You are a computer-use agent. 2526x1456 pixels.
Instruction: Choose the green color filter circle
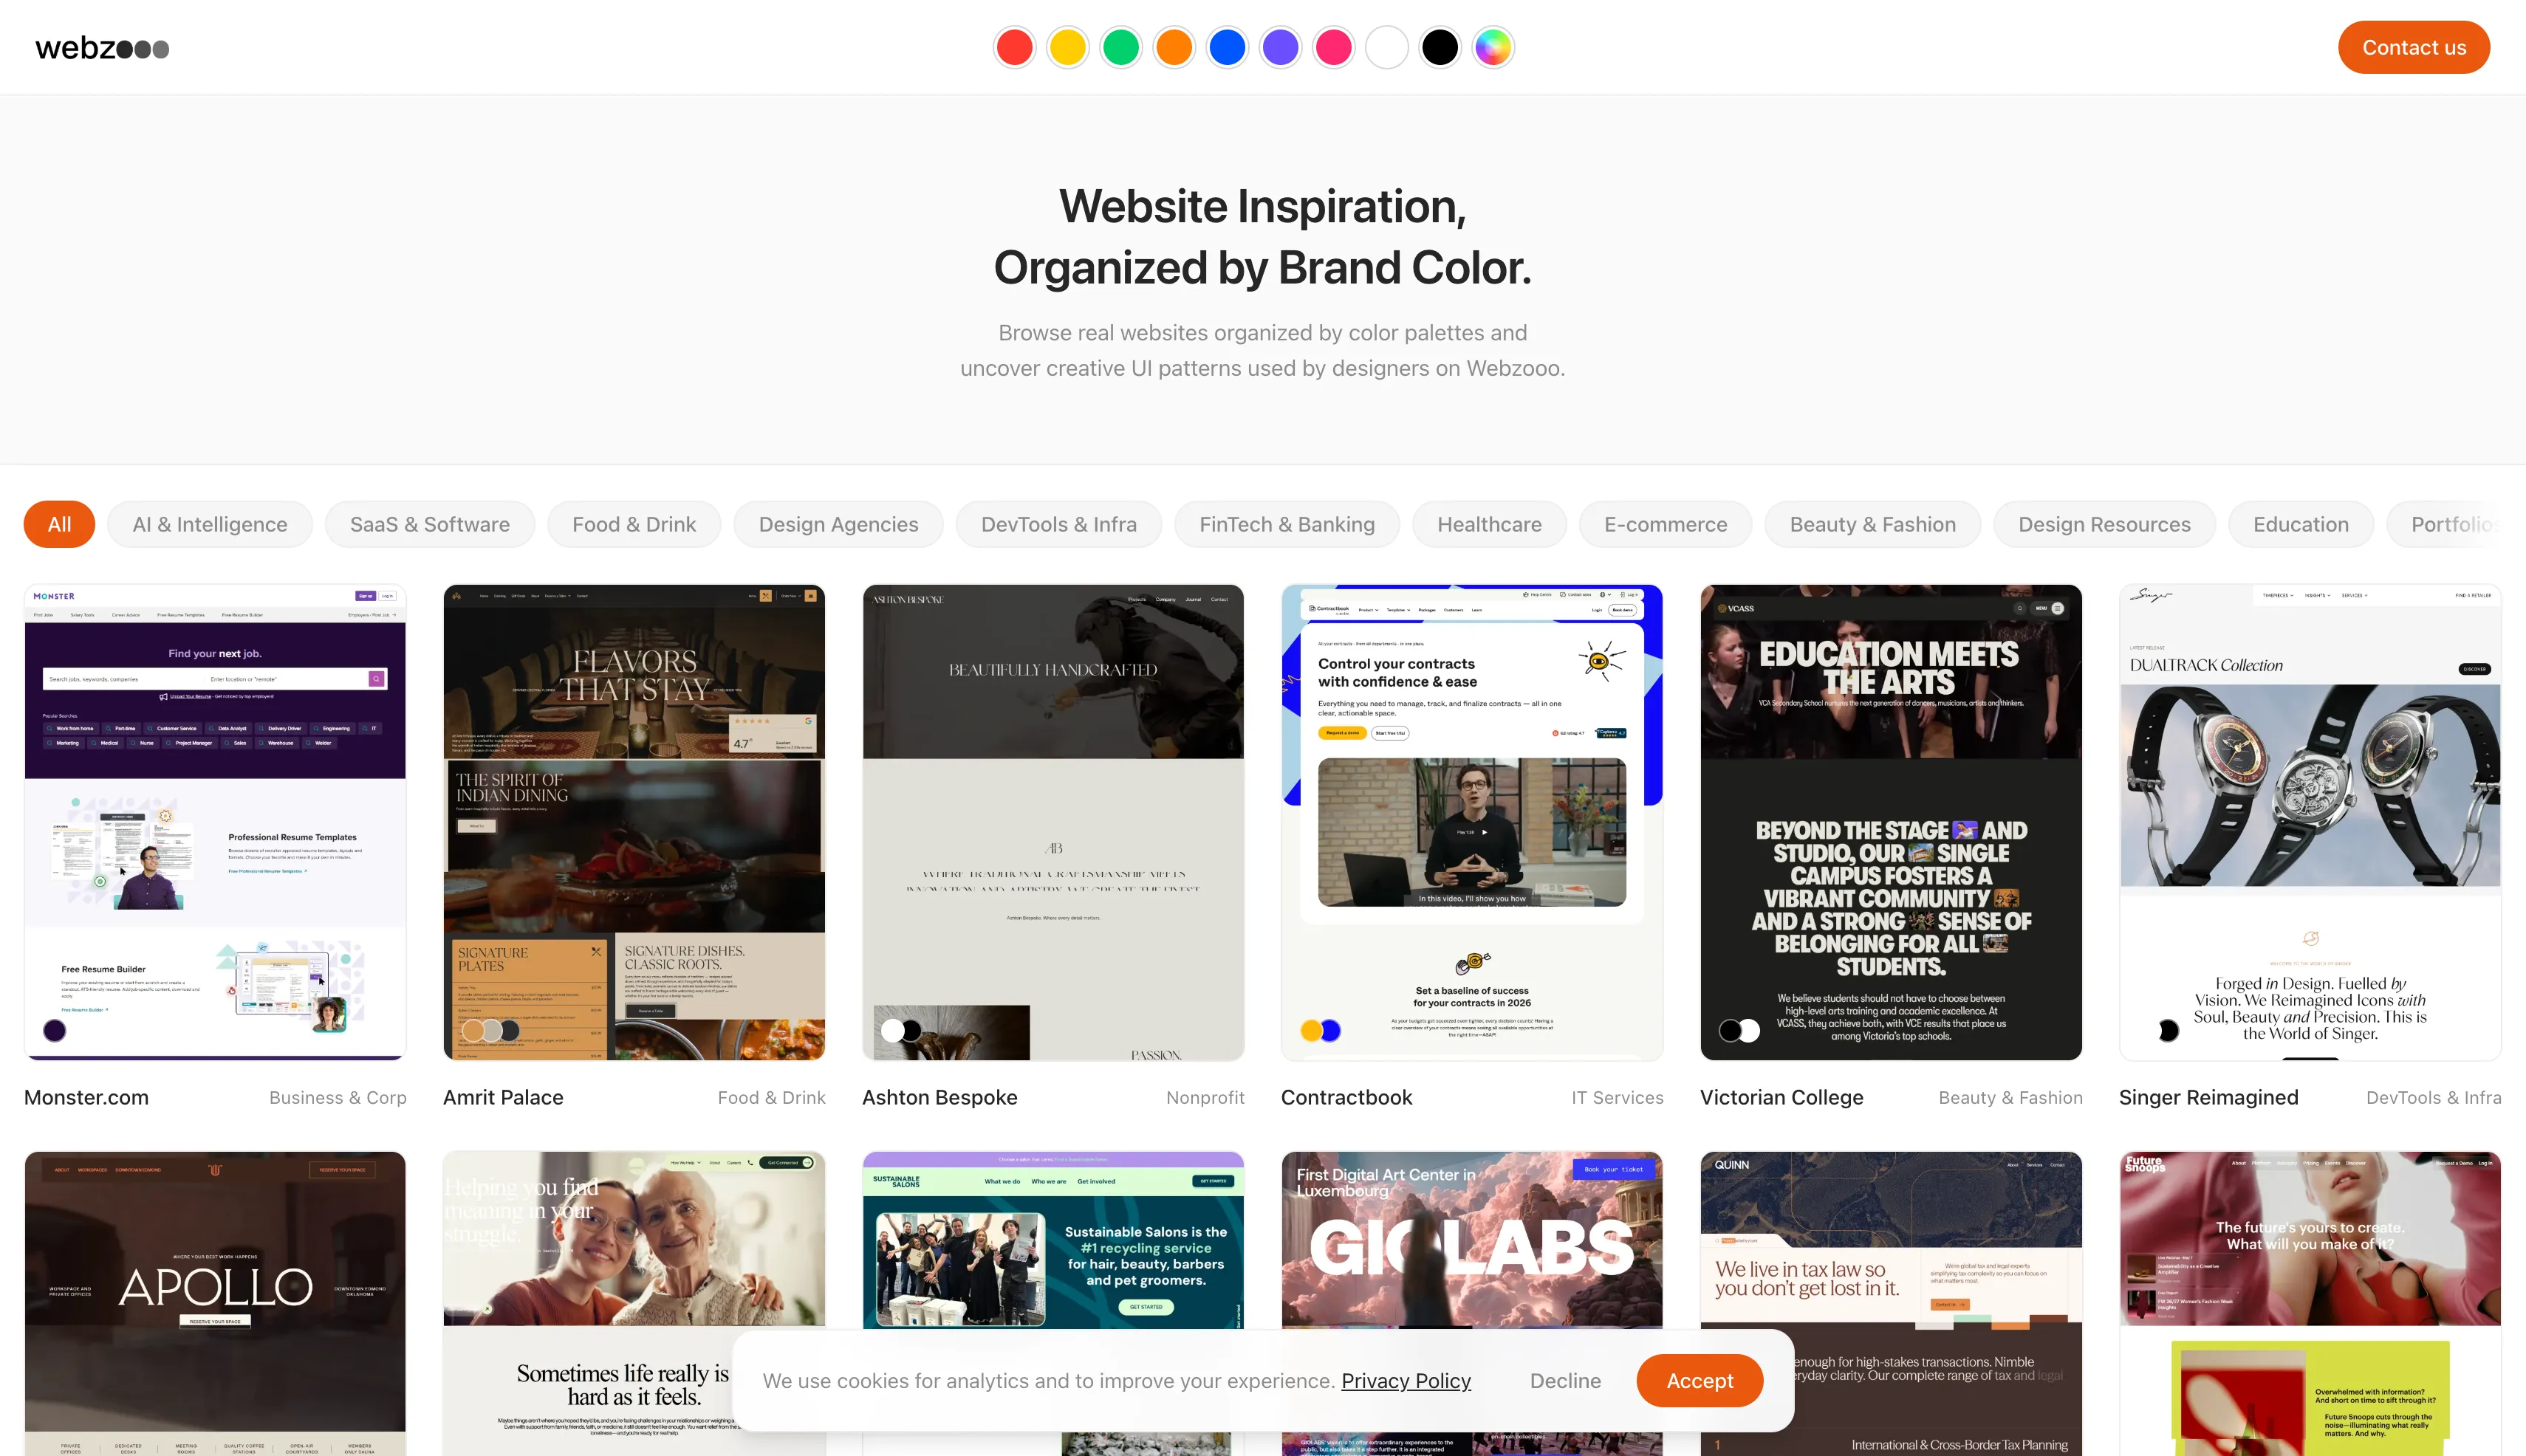coord(1120,47)
